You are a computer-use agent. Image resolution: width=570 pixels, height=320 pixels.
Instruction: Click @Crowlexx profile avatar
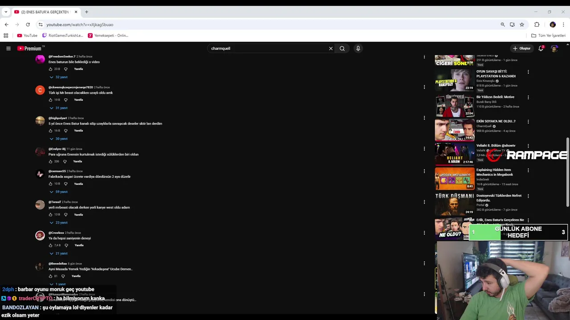(x=40, y=236)
